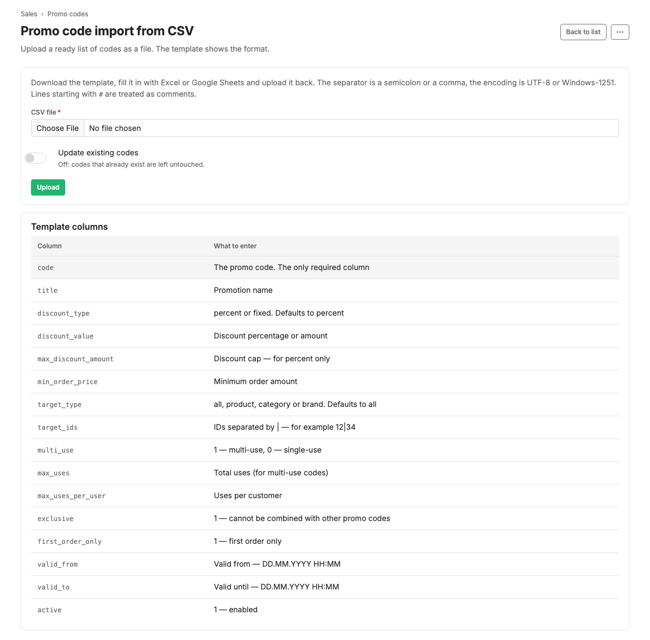Click the valid_from row

(325, 564)
